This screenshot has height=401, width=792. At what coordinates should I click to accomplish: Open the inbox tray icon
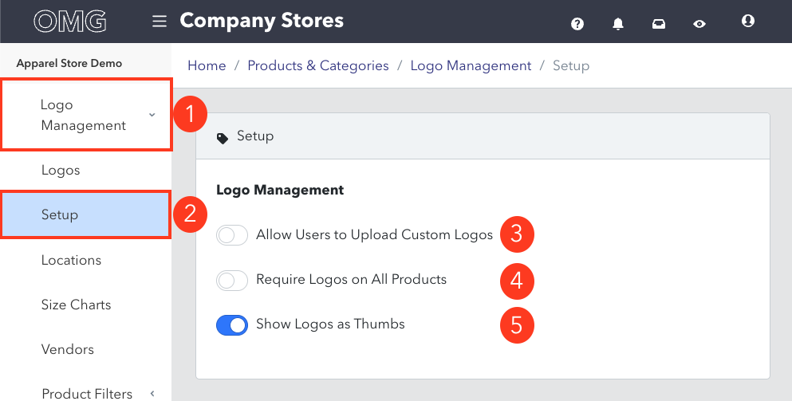[659, 24]
